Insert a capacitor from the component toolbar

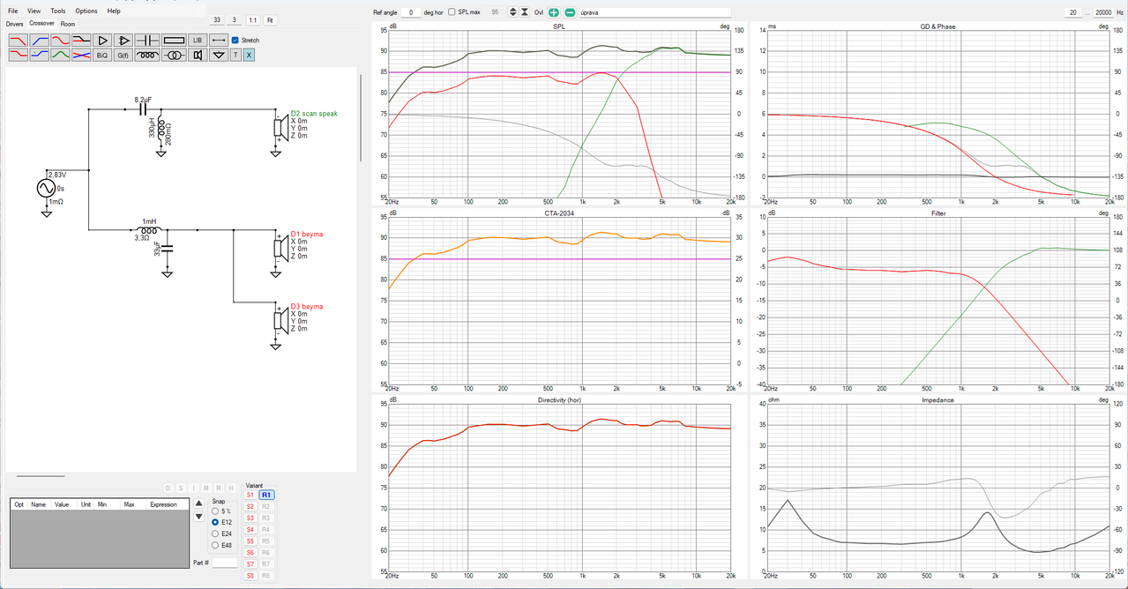pos(147,40)
